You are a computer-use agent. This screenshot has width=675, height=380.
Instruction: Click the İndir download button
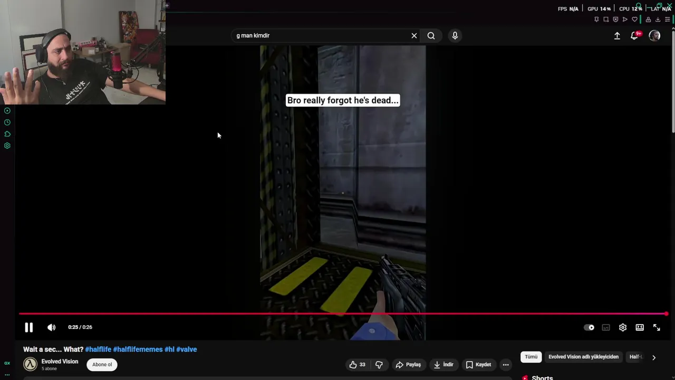(443, 365)
